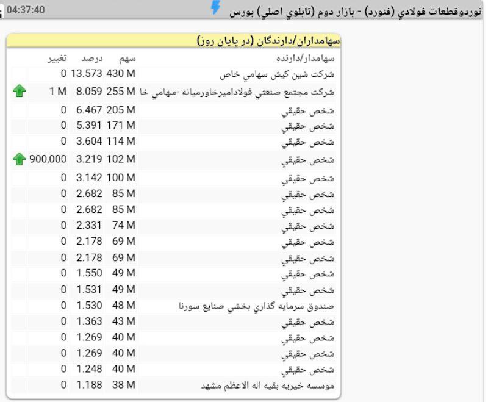Viewport: 488px width, 402px height.
Task: Click green up arrow beside 1 M change
Action: 20,92
